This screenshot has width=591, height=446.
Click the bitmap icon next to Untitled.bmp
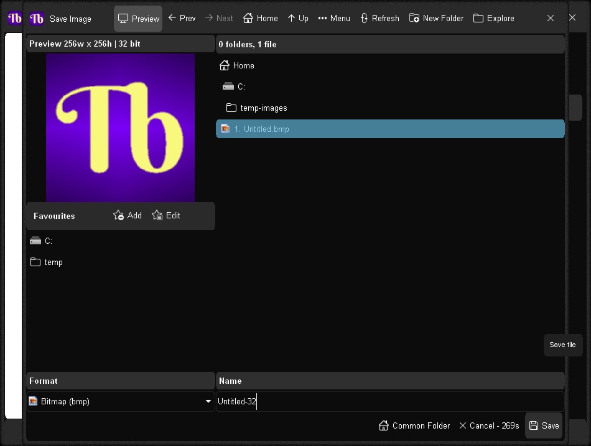click(x=225, y=129)
